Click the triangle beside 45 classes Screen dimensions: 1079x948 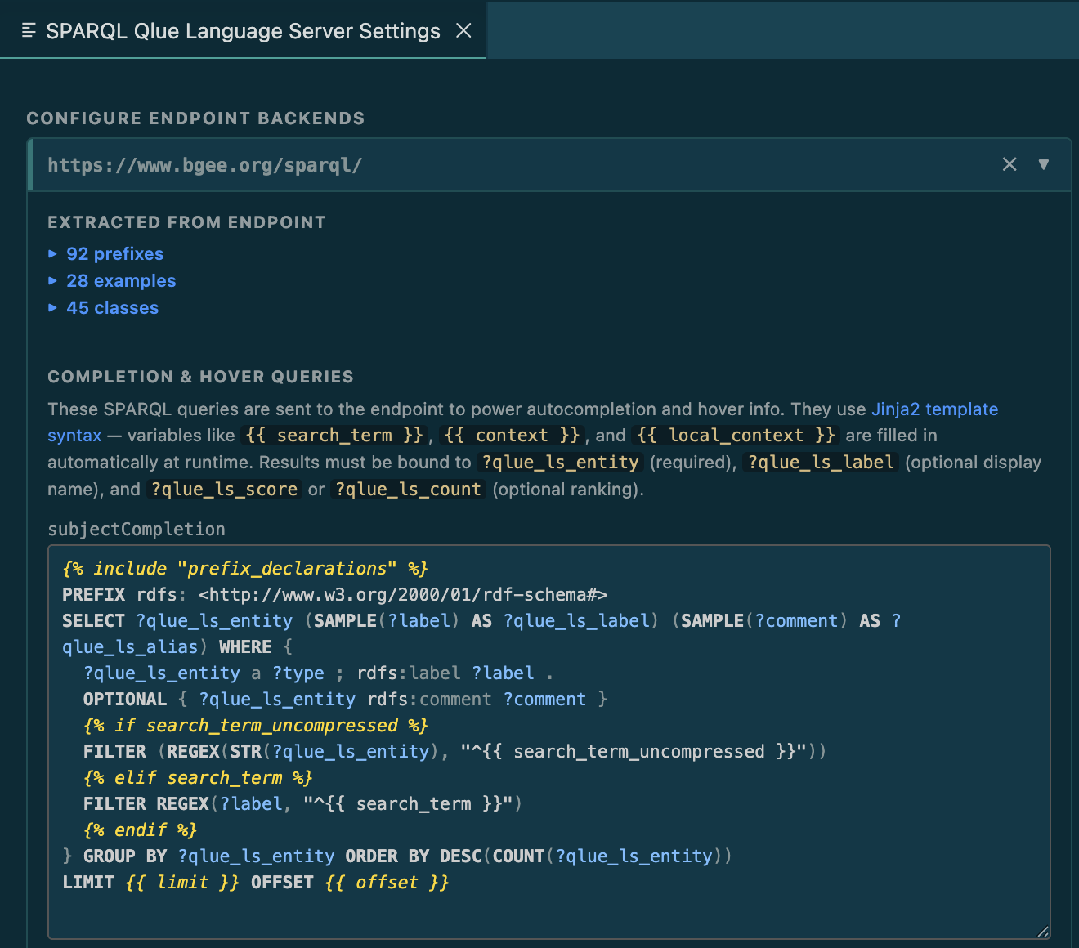[x=52, y=308]
